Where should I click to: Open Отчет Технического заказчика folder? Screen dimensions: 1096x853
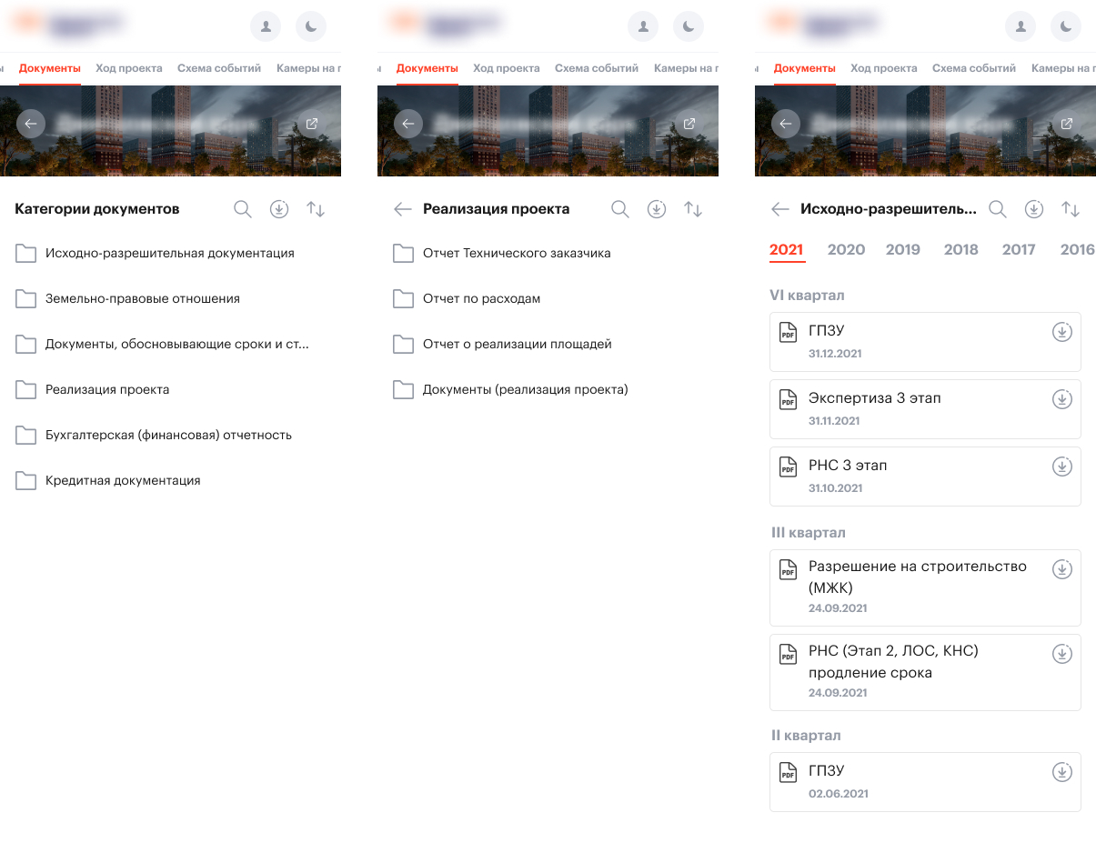tap(516, 254)
